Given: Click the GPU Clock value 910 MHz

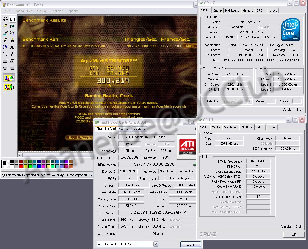Looking at the screenshot, I should pyautogui.click(x=127, y=220).
